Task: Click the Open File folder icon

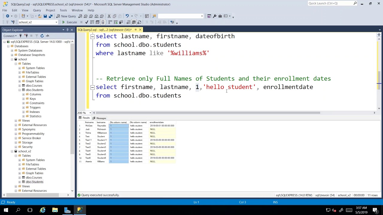Action: [39, 16]
